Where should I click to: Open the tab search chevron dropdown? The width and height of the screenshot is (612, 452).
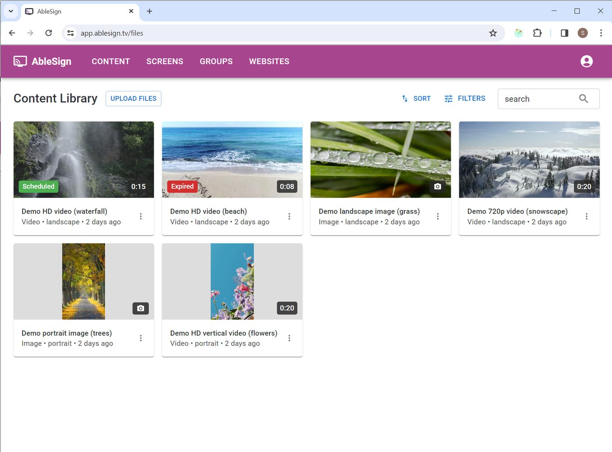pyautogui.click(x=11, y=11)
